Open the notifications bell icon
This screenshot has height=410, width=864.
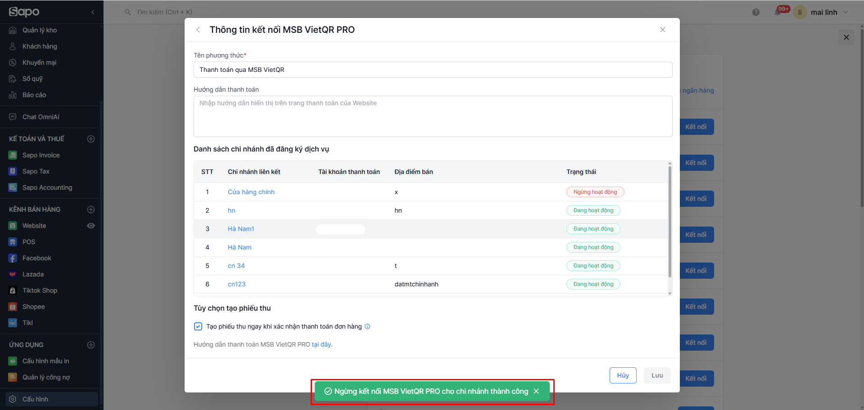point(778,12)
